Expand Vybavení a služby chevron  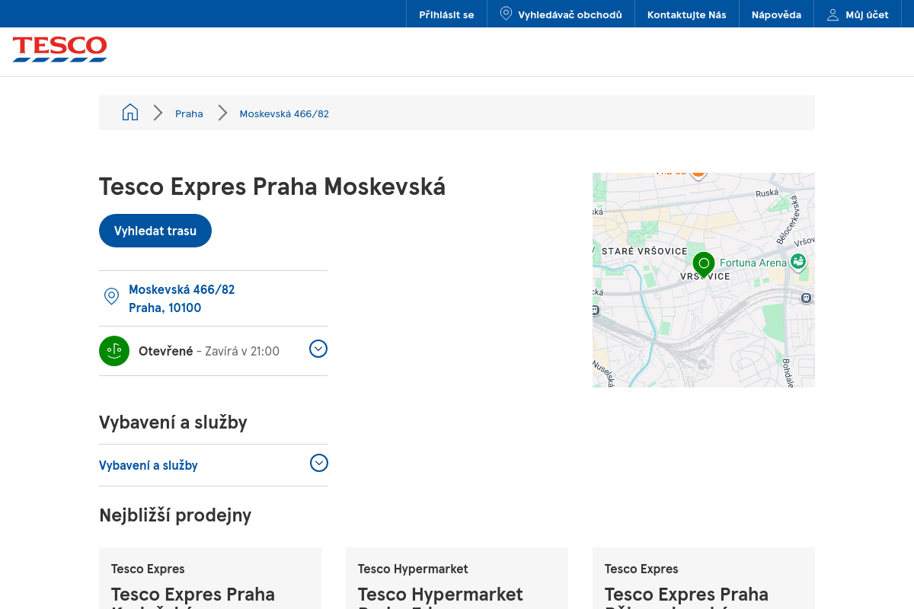(x=319, y=463)
